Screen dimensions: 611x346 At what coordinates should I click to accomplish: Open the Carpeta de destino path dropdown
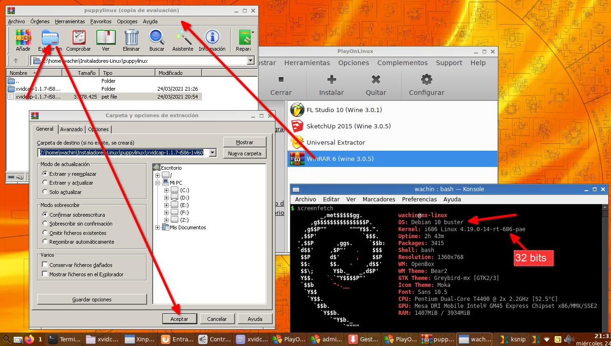(x=213, y=153)
